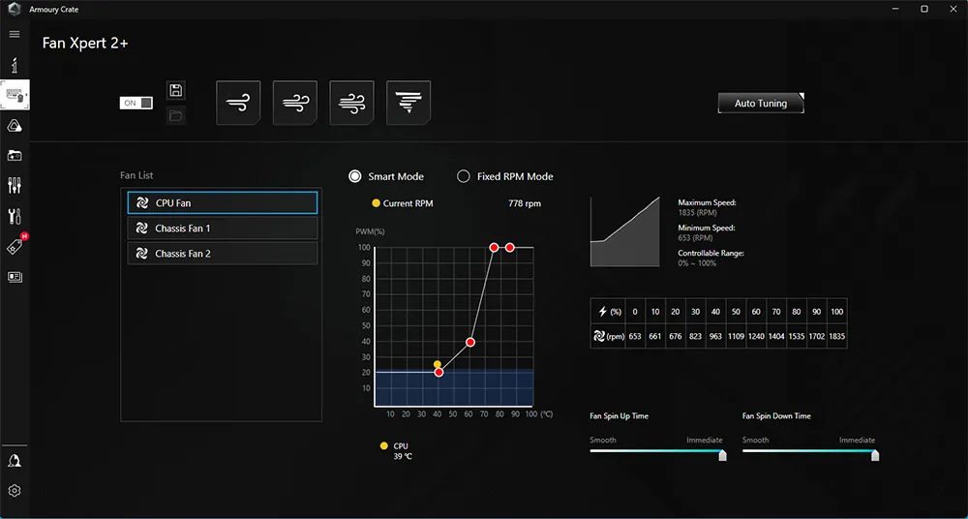This screenshot has height=519, width=968.
Task: Expand the hamburger navigation menu
Action: 15,34
